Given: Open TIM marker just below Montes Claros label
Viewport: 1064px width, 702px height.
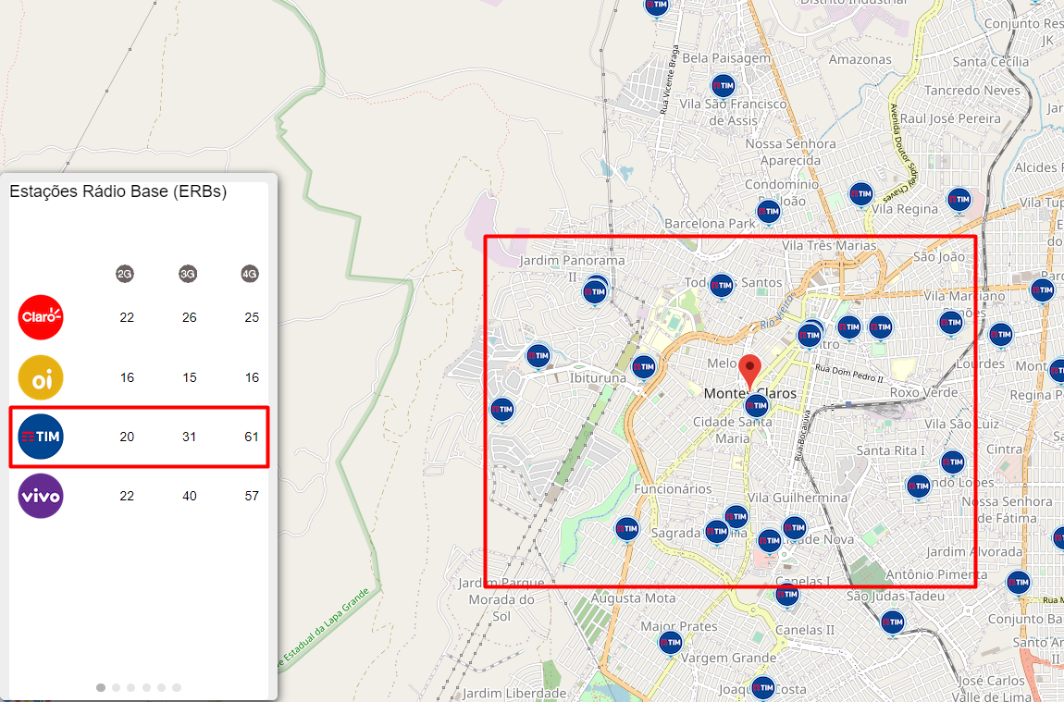Looking at the screenshot, I should [x=757, y=406].
